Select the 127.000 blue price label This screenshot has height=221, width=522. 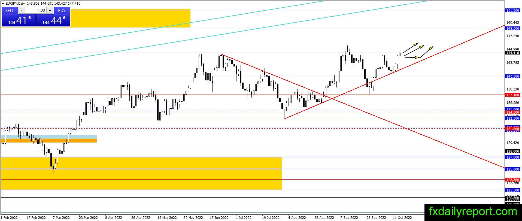click(x=512, y=158)
